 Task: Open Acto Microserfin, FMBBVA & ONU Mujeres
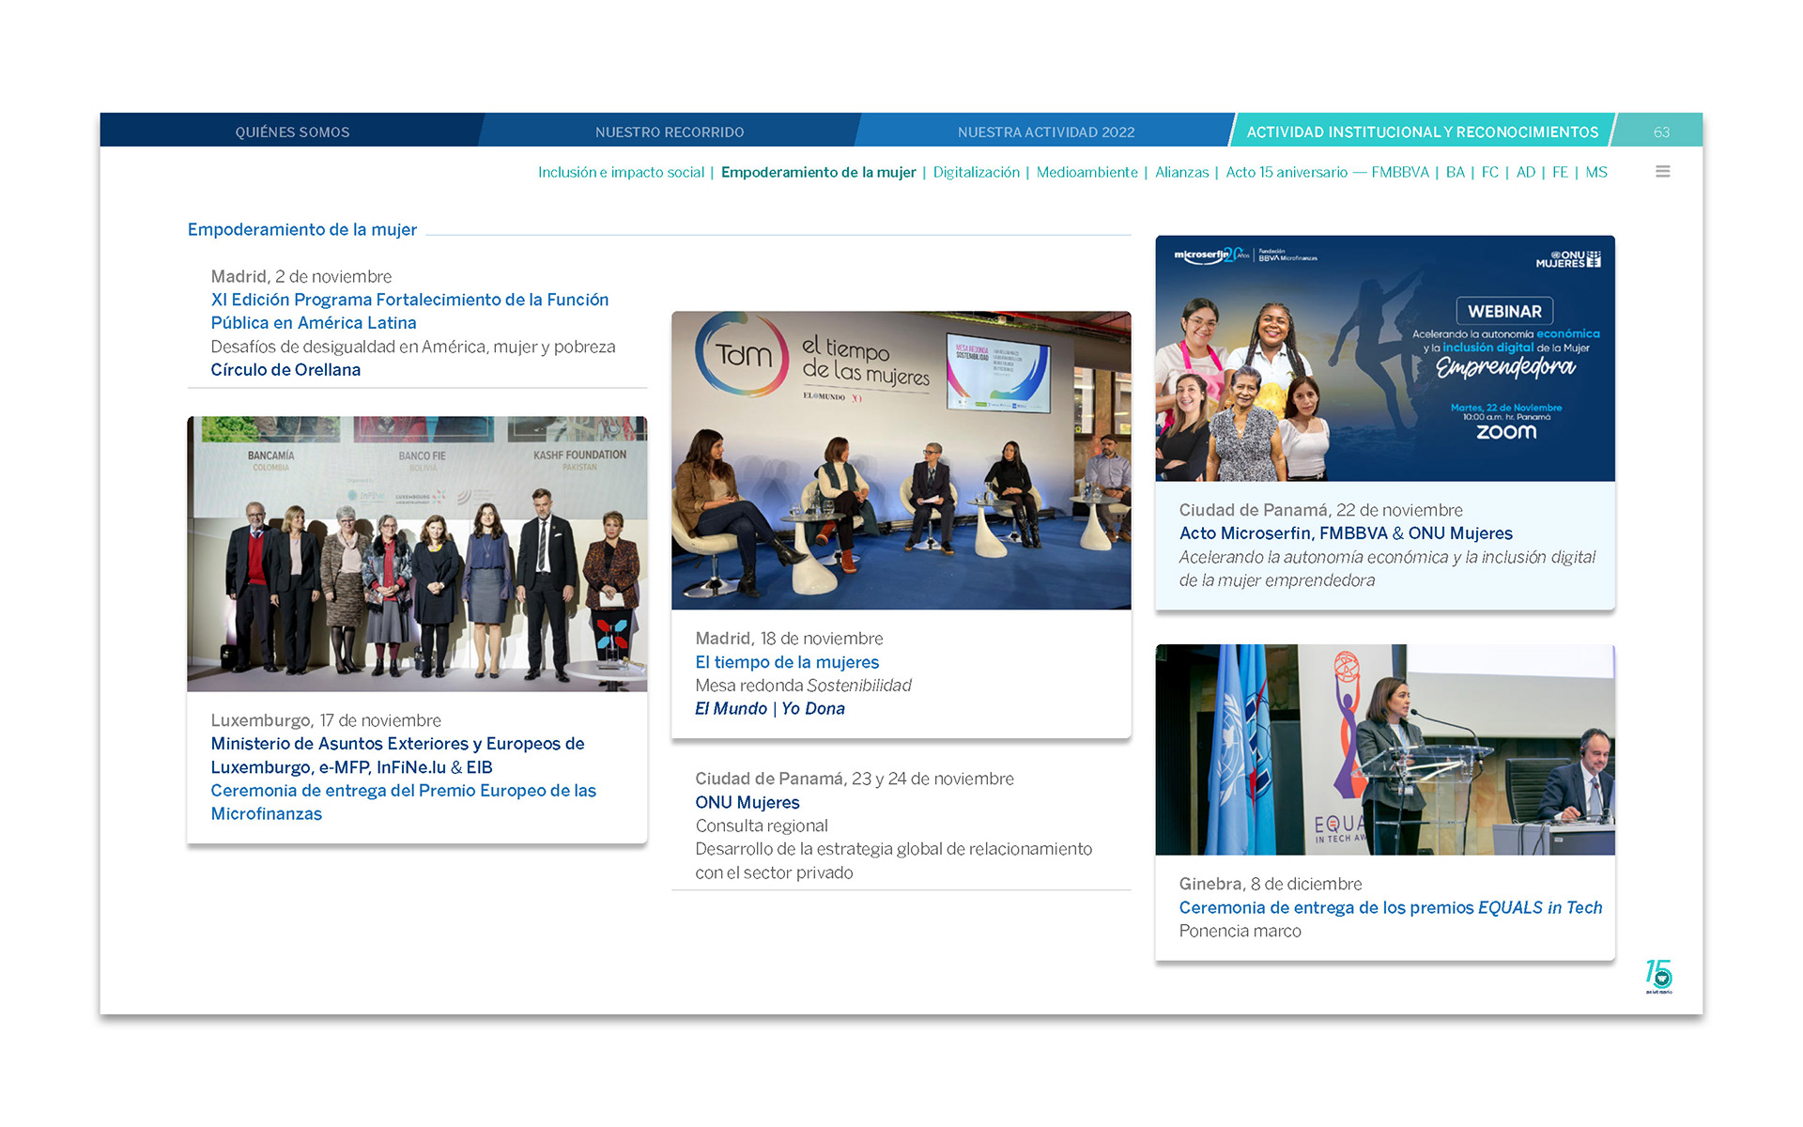tap(1346, 533)
